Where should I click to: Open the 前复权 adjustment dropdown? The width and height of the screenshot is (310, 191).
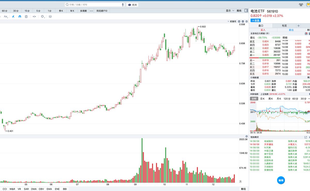pyautogui.click(x=232, y=21)
